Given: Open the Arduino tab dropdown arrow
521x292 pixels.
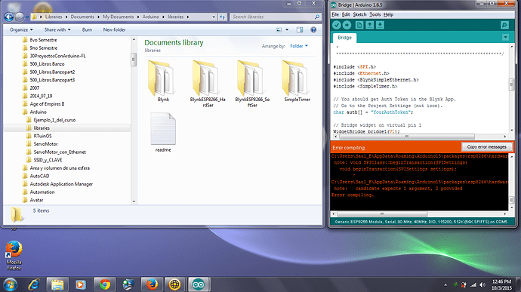Looking at the screenshot, I should point(505,37).
